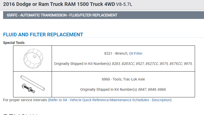The image size is (204, 115).
Task: Click the 6960 - Tools, Trac-Lok Axle text
Action: click(123, 79)
